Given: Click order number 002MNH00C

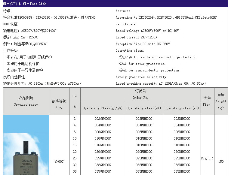Looking at the screenshot, I should 144,119.
